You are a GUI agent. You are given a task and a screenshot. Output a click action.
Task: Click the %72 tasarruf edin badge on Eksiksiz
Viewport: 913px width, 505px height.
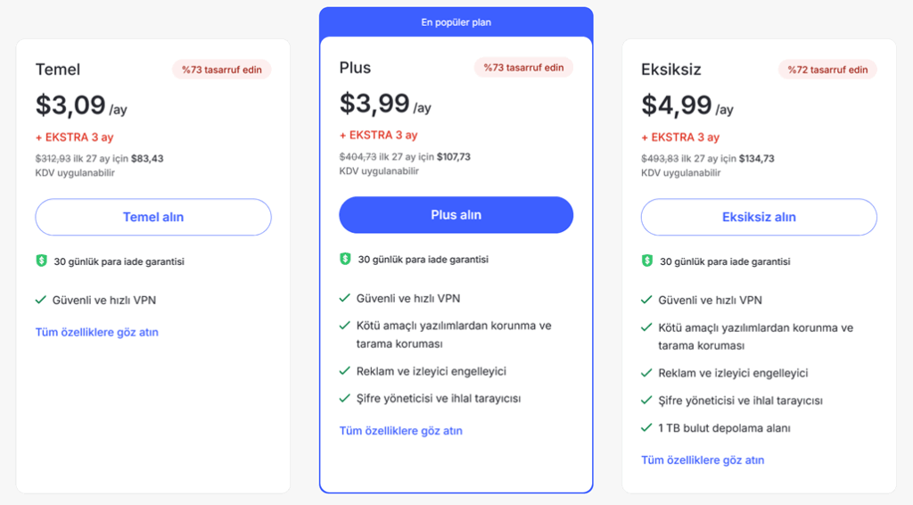coord(827,70)
